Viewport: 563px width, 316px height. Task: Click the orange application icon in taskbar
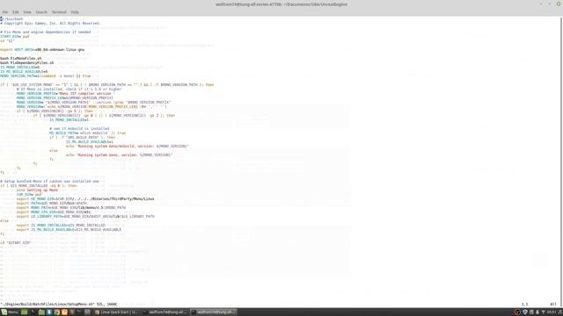coord(64,312)
